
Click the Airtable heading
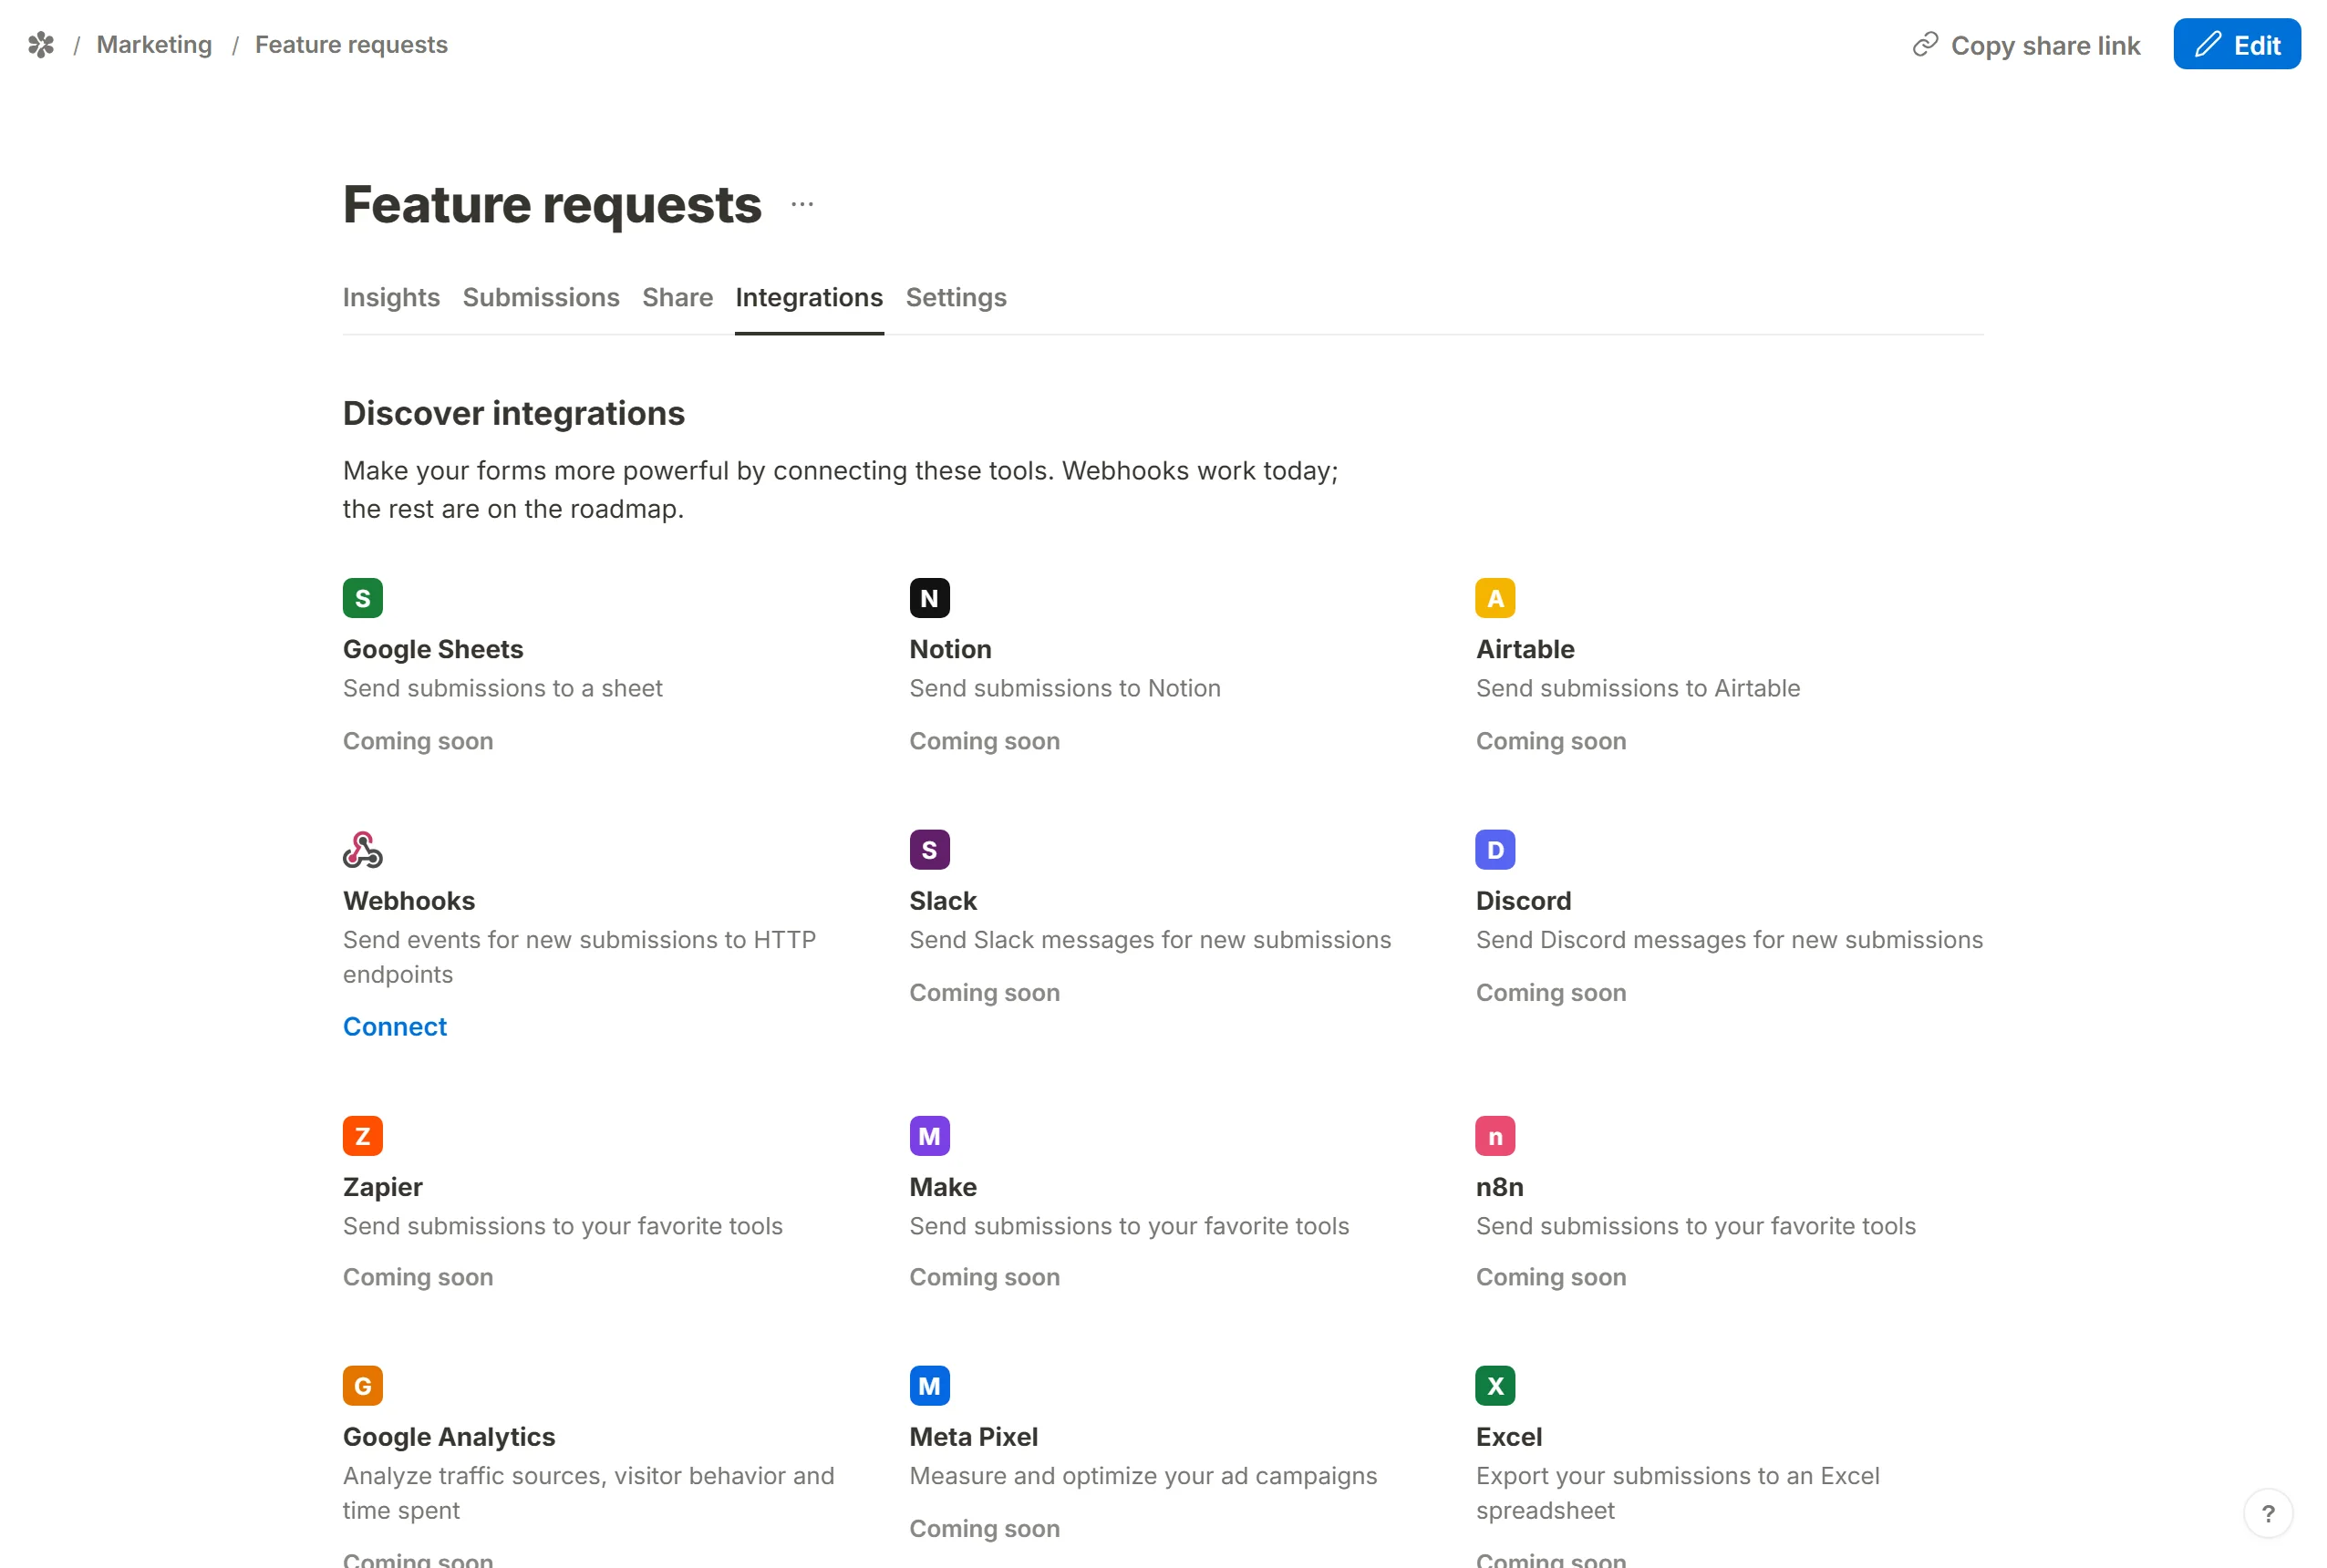(1525, 649)
